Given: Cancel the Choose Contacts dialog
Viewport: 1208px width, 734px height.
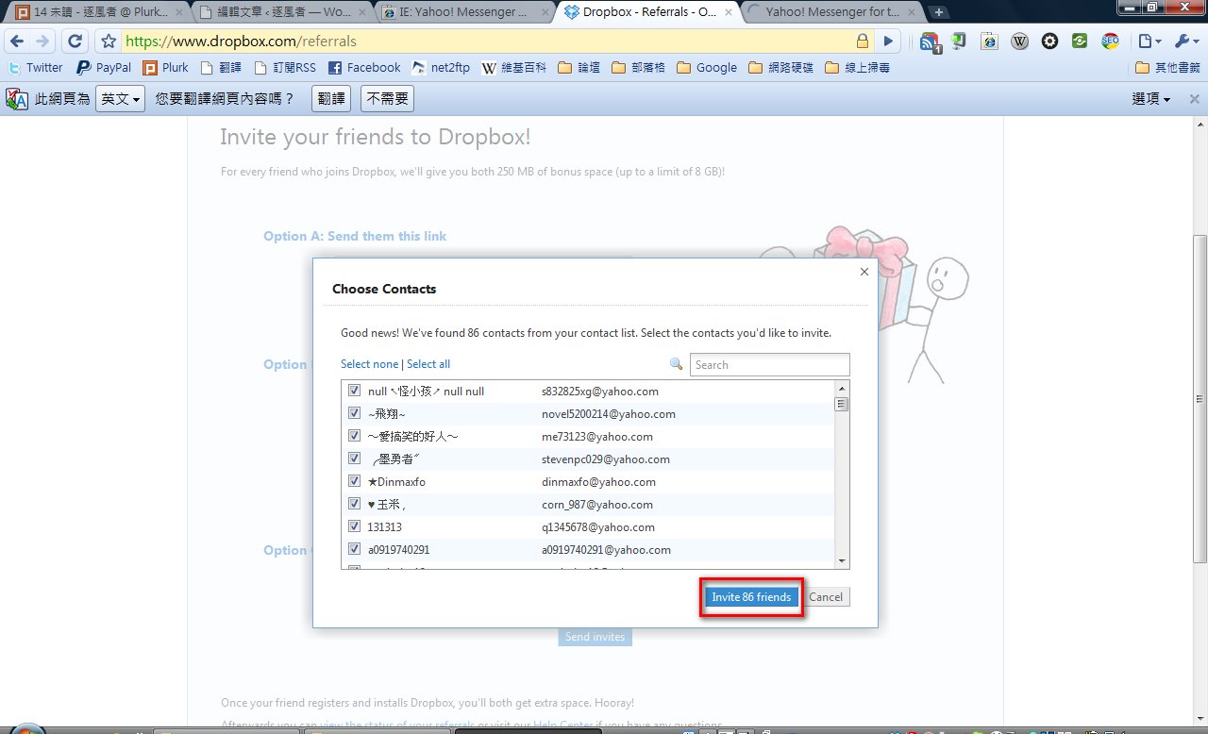Looking at the screenshot, I should click(x=826, y=597).
